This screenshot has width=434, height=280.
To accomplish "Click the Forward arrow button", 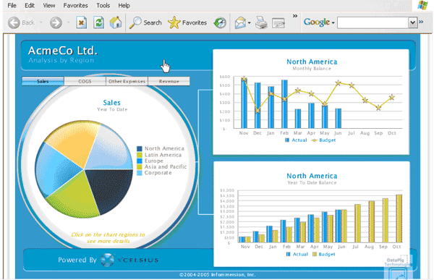I will 56,22.
